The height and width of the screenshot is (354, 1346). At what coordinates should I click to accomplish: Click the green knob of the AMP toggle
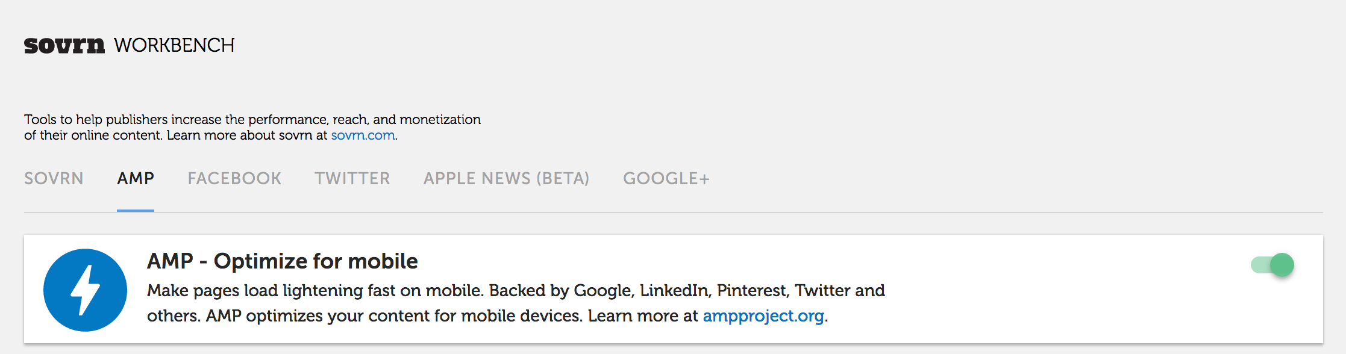click(x=1282, y=264)
